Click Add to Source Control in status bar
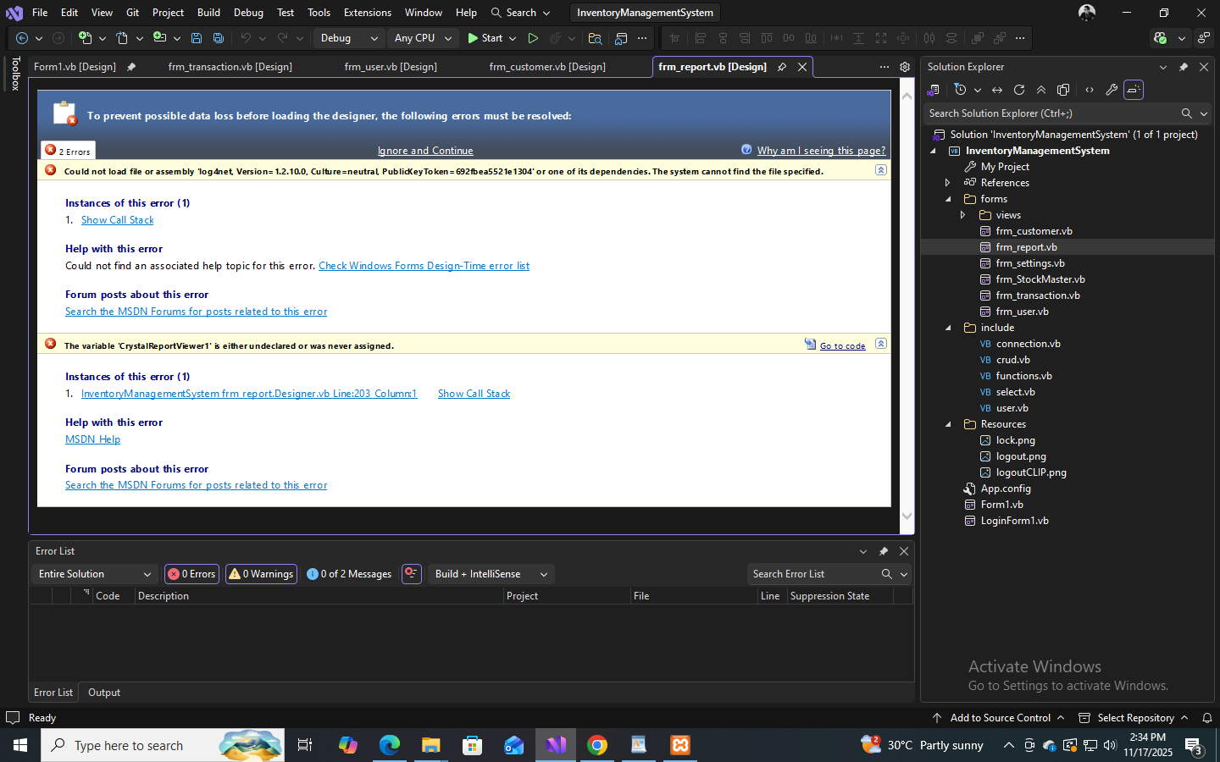The width and height of the screenshot is (1220, 762). click(1000, 718)
